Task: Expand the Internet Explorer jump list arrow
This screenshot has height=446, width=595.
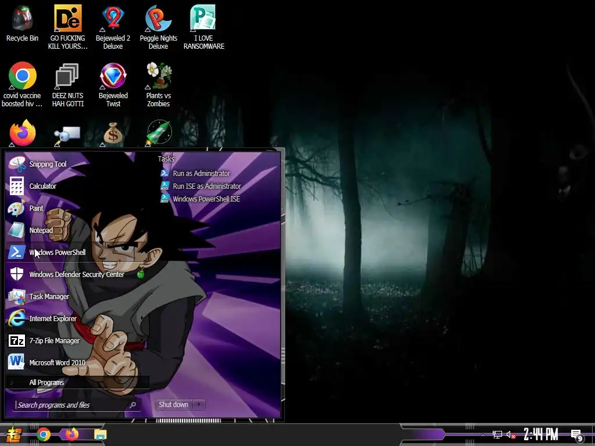Action: click(x=142, y=318)
